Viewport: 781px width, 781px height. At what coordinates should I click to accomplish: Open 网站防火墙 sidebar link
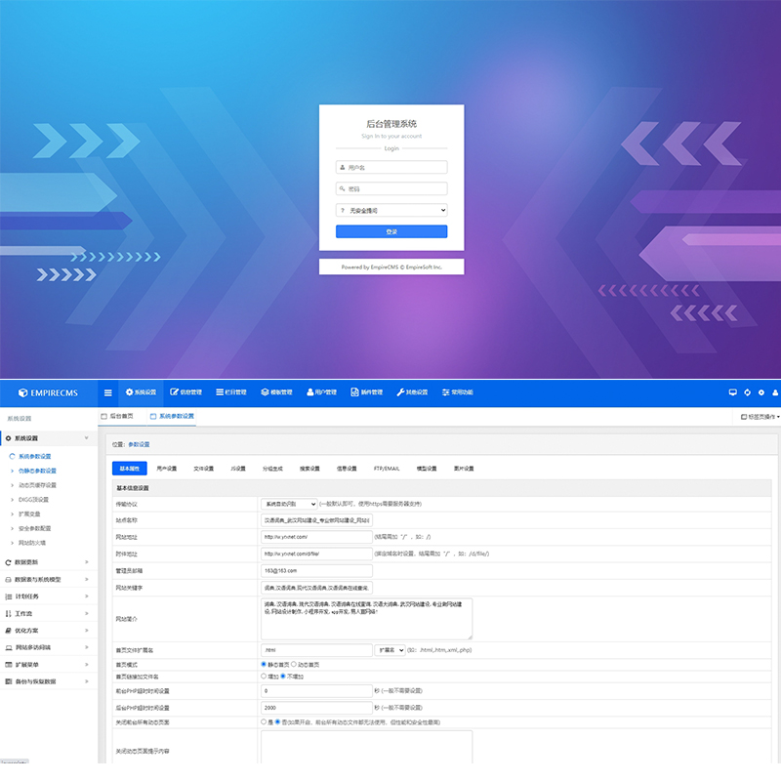[x=32, y=543]
